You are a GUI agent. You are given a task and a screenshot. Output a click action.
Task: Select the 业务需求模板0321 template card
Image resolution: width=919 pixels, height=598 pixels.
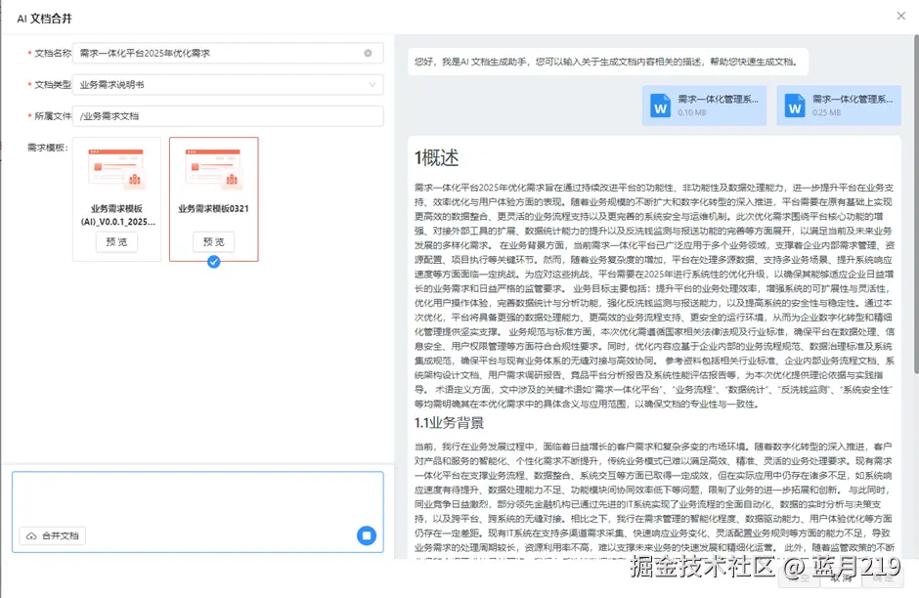214,199
